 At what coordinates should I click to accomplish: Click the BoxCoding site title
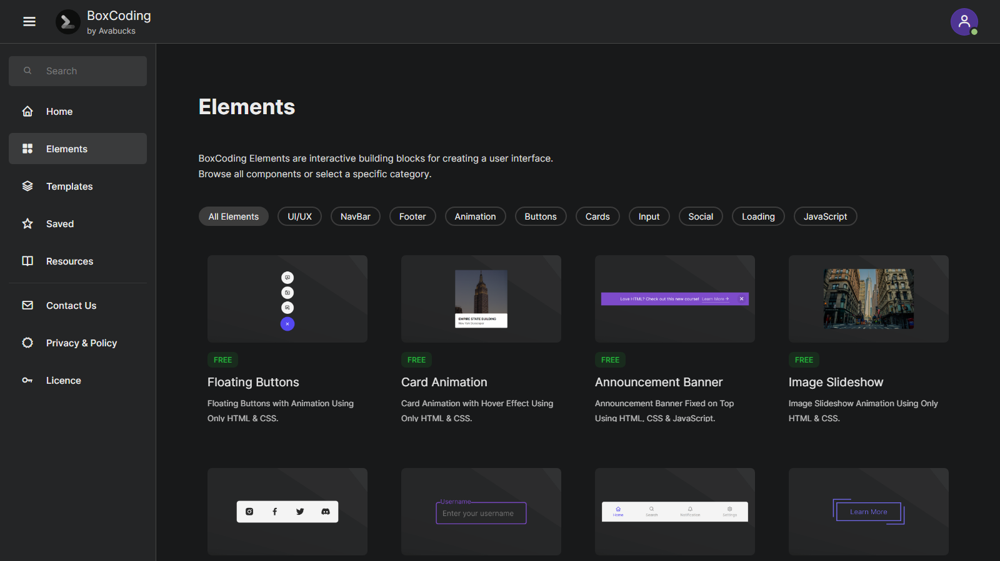119,16
